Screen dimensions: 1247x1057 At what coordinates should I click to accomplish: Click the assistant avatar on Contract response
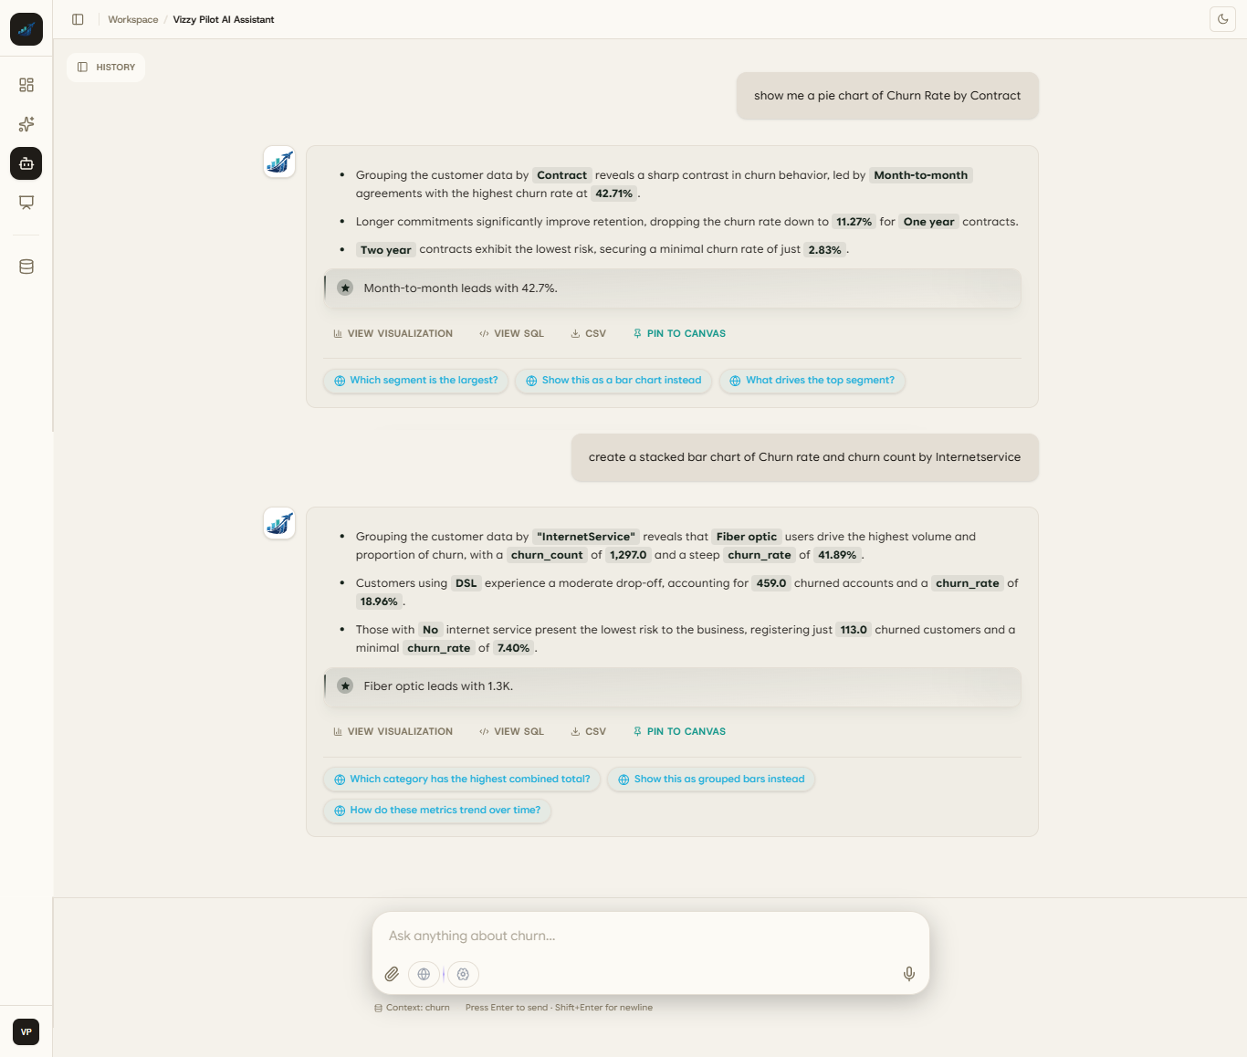279,162
